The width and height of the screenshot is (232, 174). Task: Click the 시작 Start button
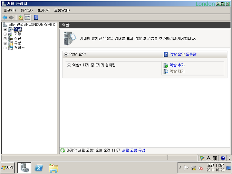coord(8,168)
